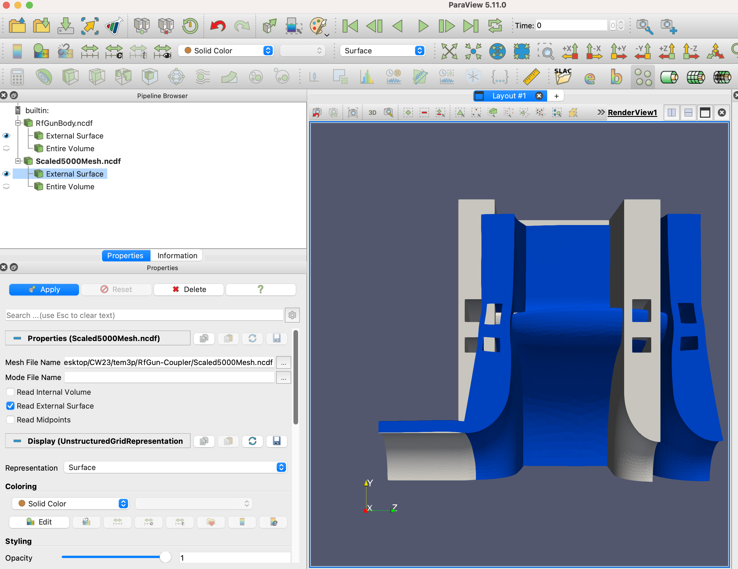This screenshot has width=738, height=569.
Task: Open the toolbar Solid Color coloring dropdown
Action: tap(226, 51)
